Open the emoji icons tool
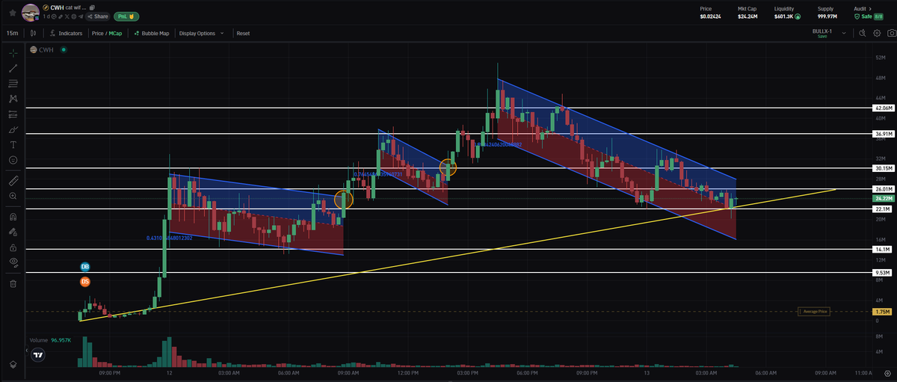The height and width of the screenshot is (382, 897). click(x=13, y=160)
